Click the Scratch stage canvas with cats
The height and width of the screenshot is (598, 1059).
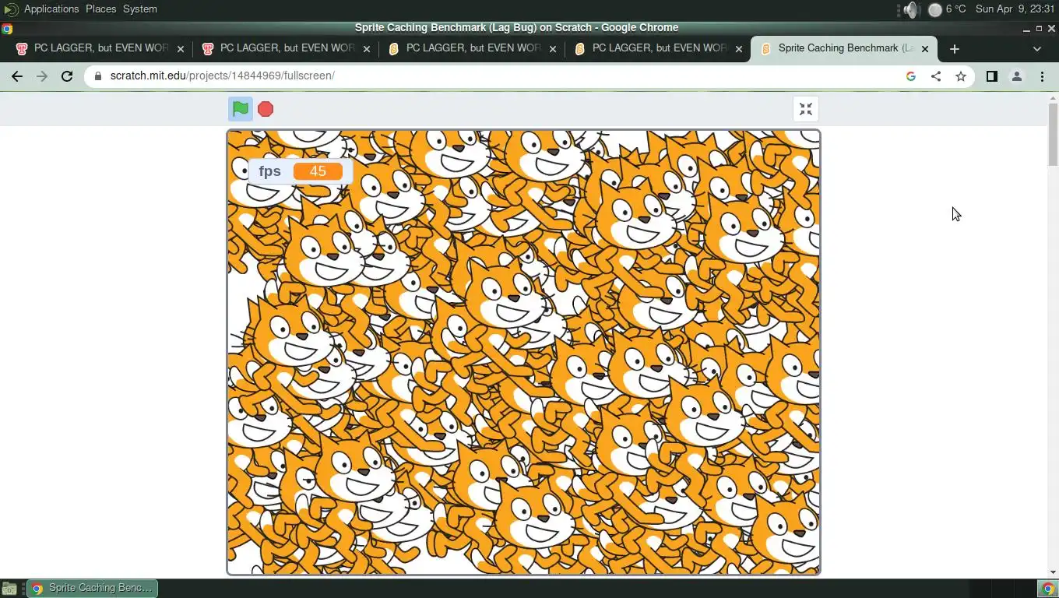(523, 353)
